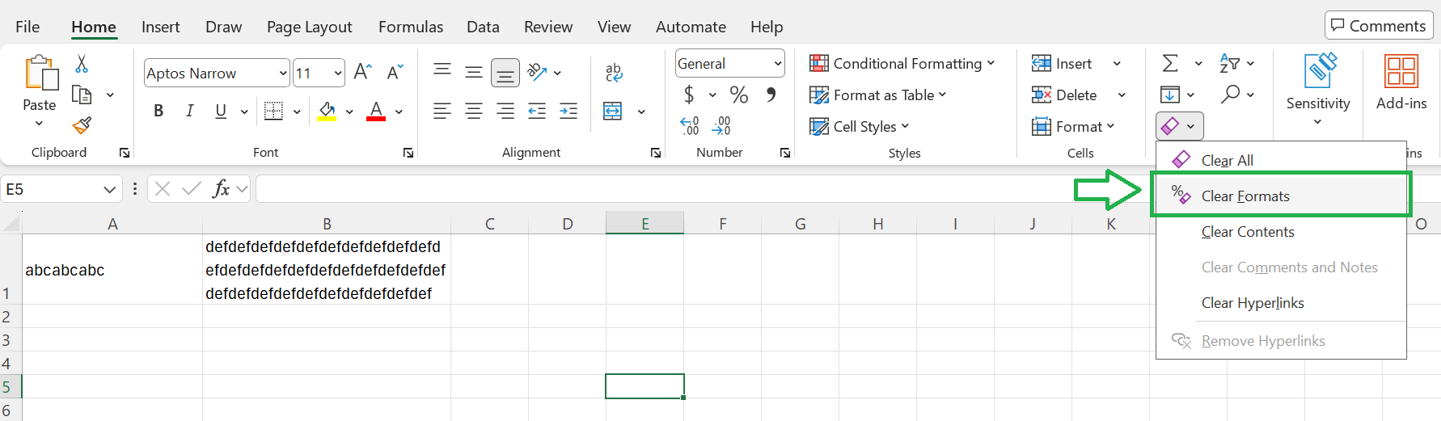The width and height of the screenshot is (1441, 421).
Task: Toggle Wrap Text icon
Action: pyautogui.click(x=614, y=73)
